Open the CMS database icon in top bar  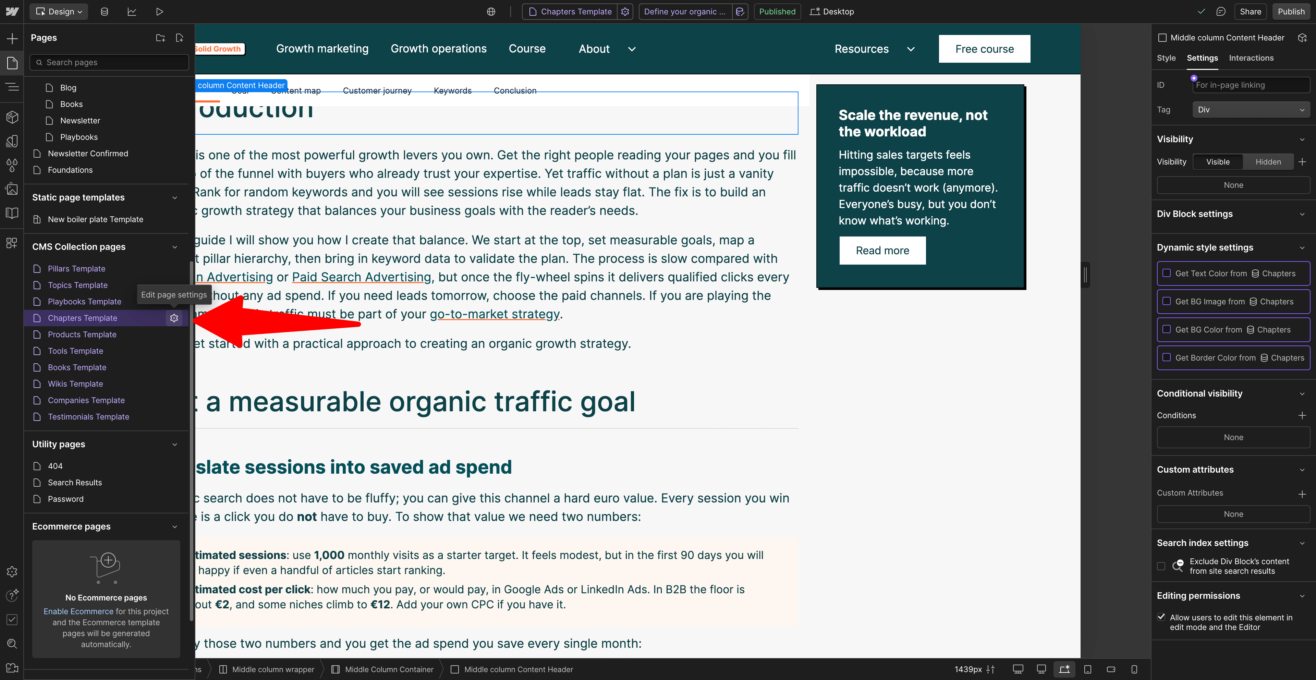click(104, 11)
